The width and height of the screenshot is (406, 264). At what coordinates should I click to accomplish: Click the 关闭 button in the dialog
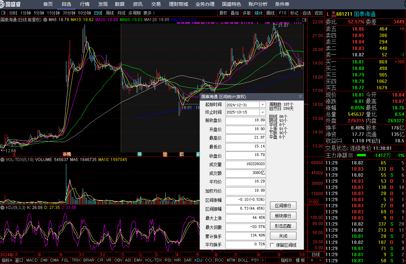click(283, 236)
